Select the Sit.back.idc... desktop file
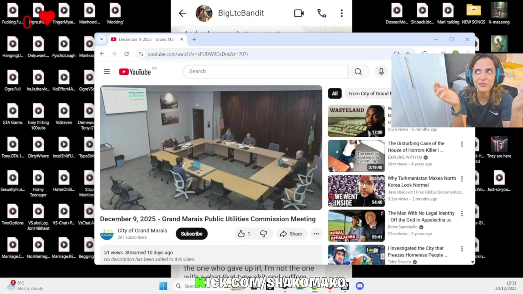 (422, 13)
